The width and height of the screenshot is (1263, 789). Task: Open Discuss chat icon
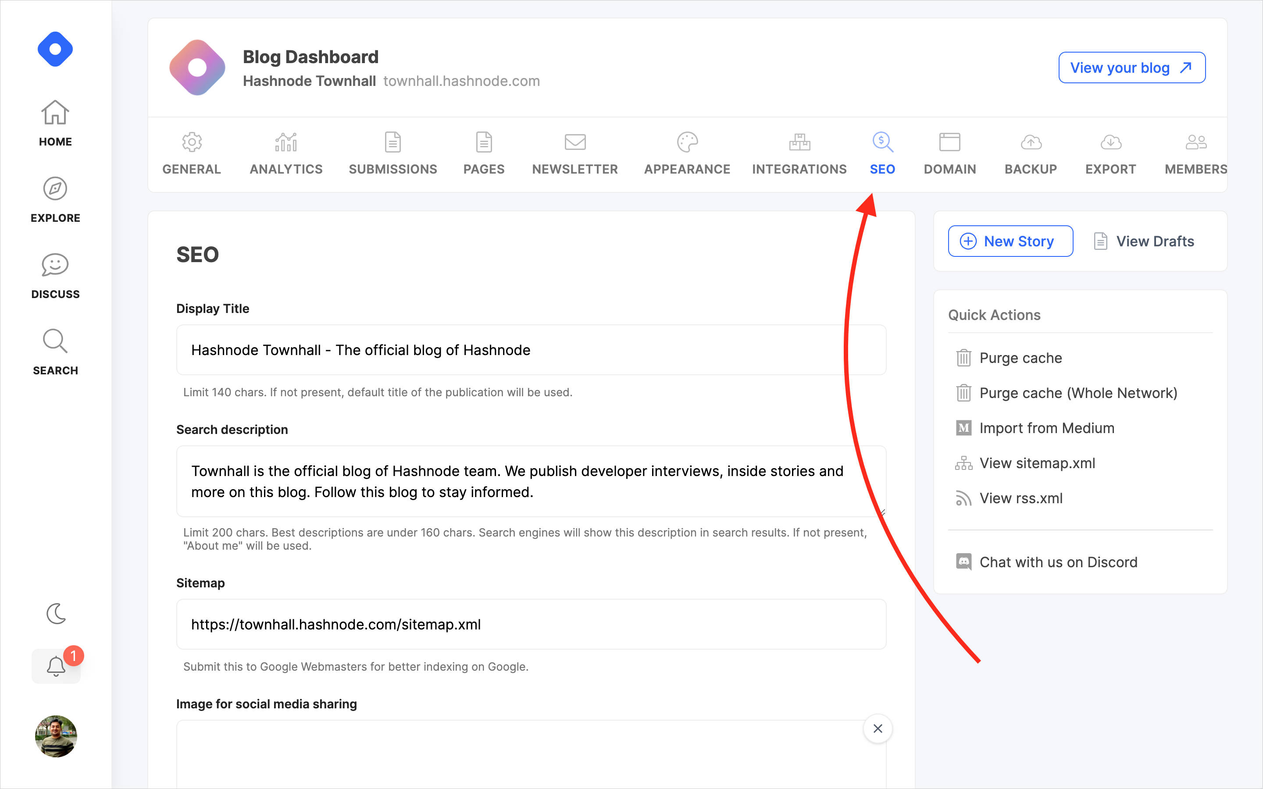[55, 276]
